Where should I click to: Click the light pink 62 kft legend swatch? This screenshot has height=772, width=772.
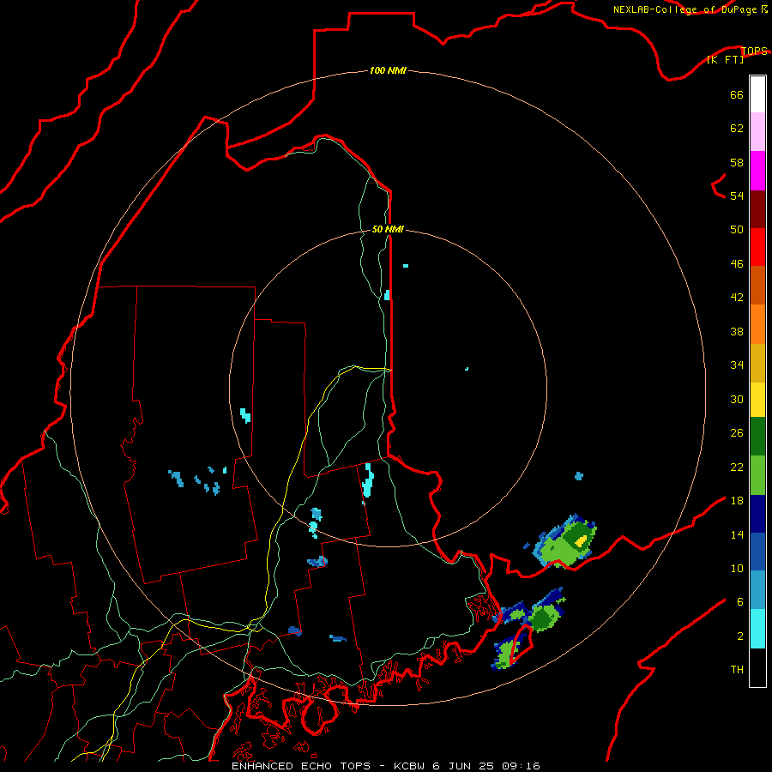(757, 132)
